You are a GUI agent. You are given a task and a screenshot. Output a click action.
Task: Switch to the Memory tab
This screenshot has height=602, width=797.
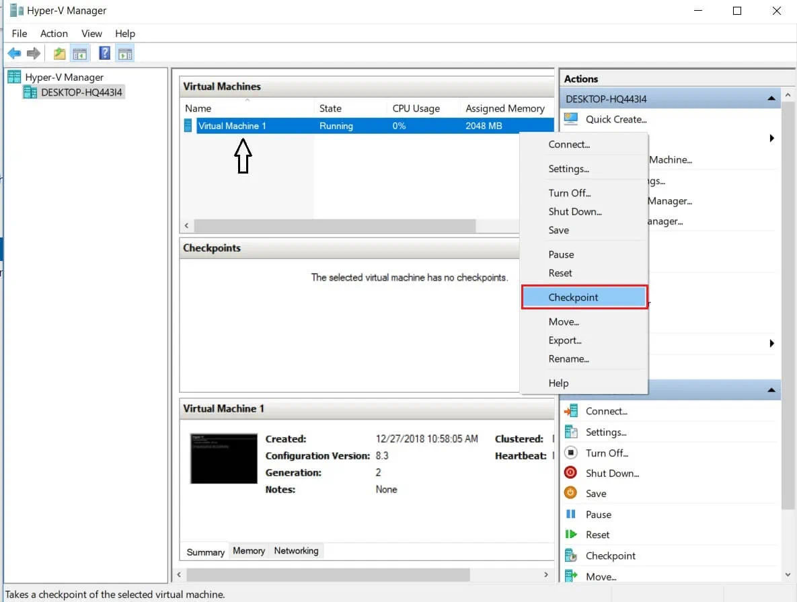point(249,551)
